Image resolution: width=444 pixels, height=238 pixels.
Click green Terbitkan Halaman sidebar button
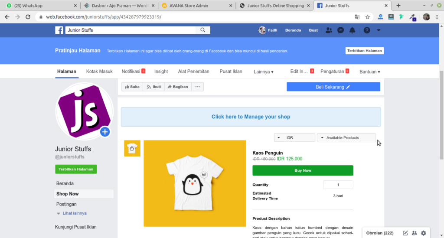click(x=76, y=169)
